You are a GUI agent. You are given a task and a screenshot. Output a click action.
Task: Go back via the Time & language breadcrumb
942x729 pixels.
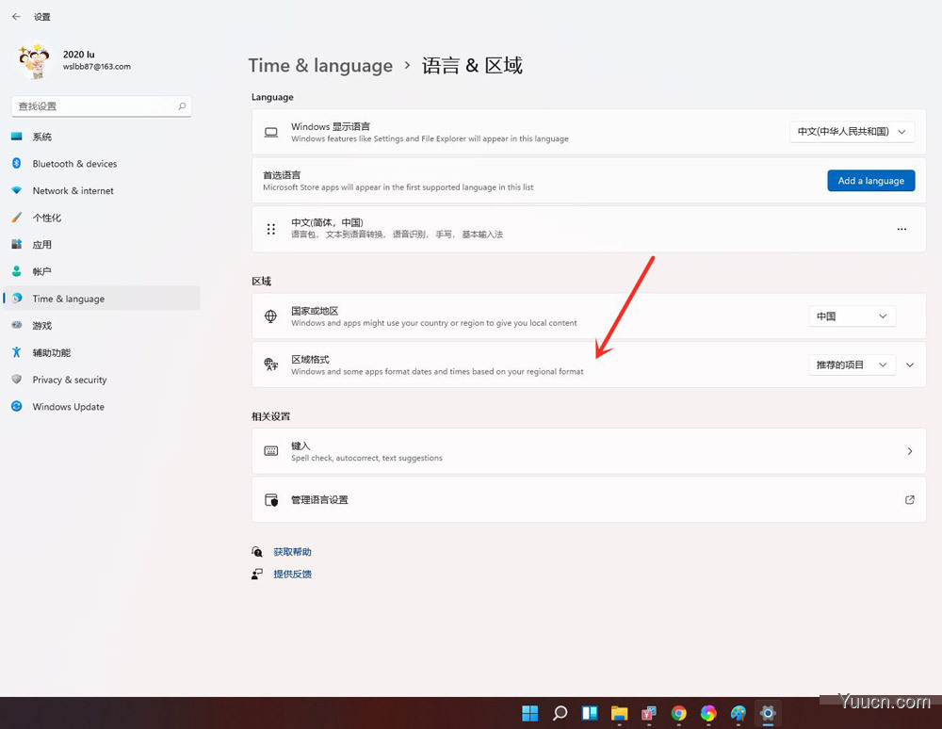(320, 65)
